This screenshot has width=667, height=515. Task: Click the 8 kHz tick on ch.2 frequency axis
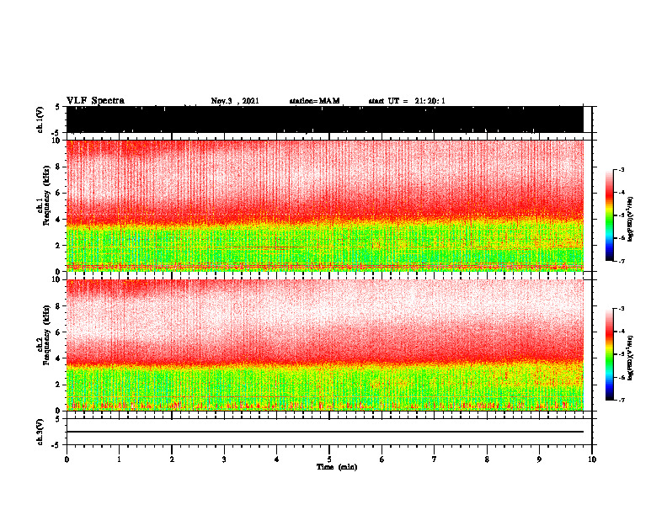pos(59,306)
